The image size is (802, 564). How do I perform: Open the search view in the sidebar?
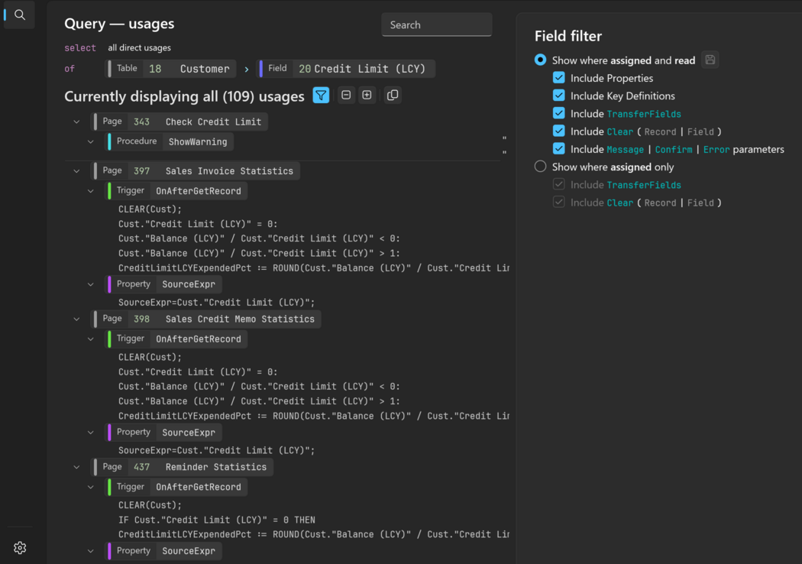tap(19, 15)
